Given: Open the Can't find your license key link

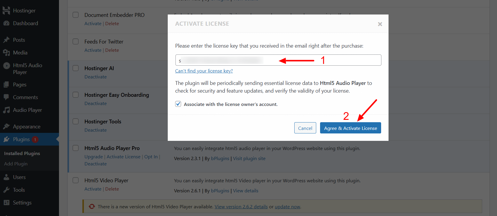Looking at the screenshot, I should [204, 71].
